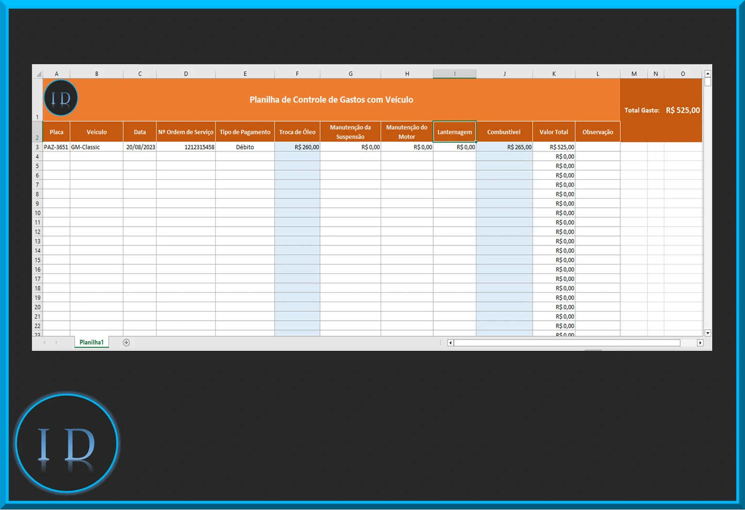Click the horizontal scrollbar right arrow

700,343
